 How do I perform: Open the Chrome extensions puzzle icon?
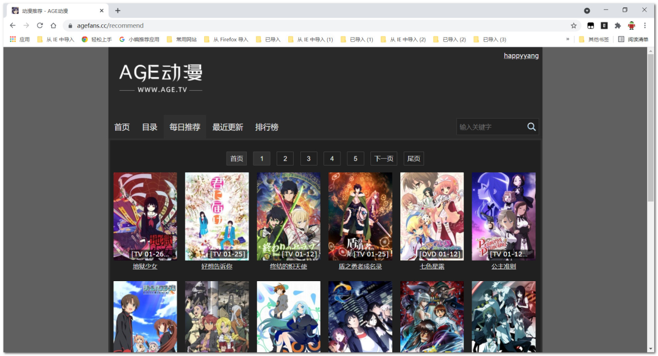pos(618,26)
